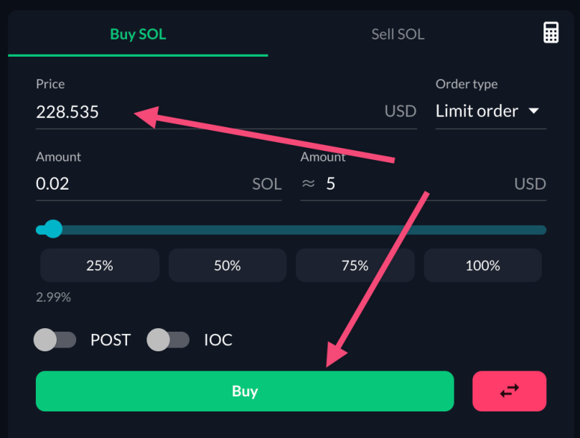
Task: Expand the Limit order chevron arrow
Action: 534,111
